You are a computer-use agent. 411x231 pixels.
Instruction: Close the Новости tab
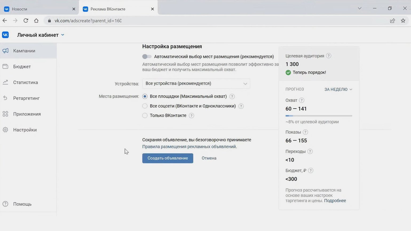[74, 9]
